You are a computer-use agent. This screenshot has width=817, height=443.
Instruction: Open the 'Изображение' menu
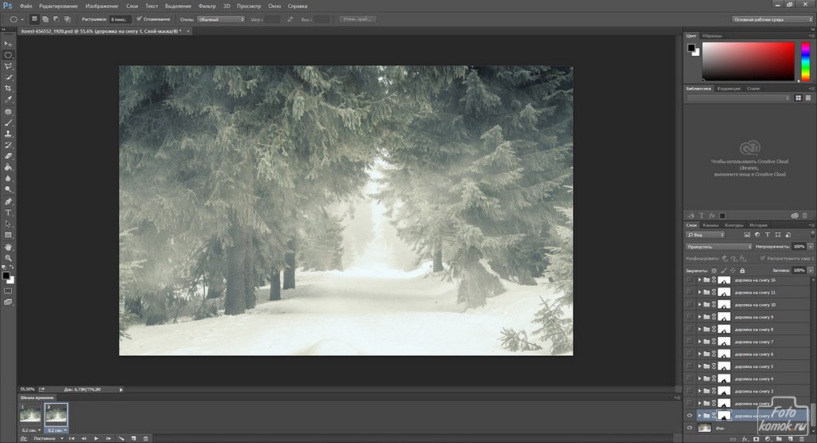[x=101, y=6]
